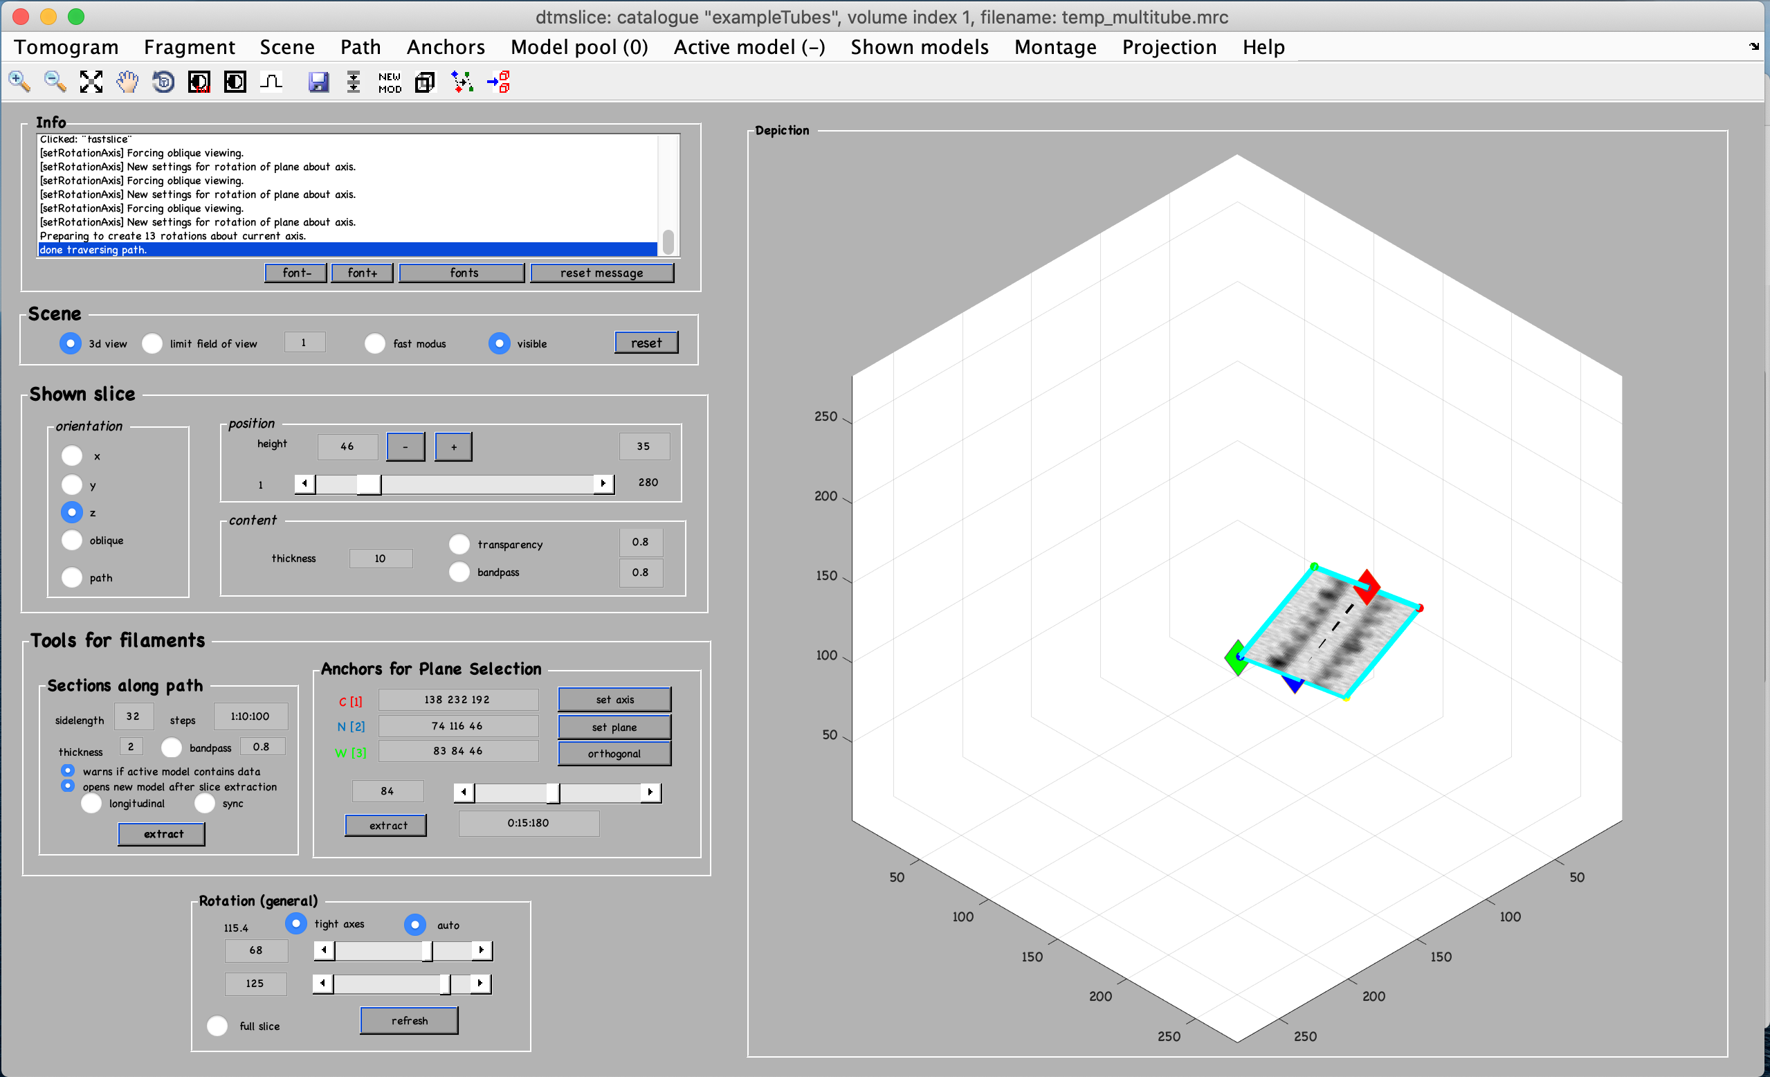Click the thickness field showing 10
The height and width of the screenshot is (1077, 1770).
coord(381,559)
